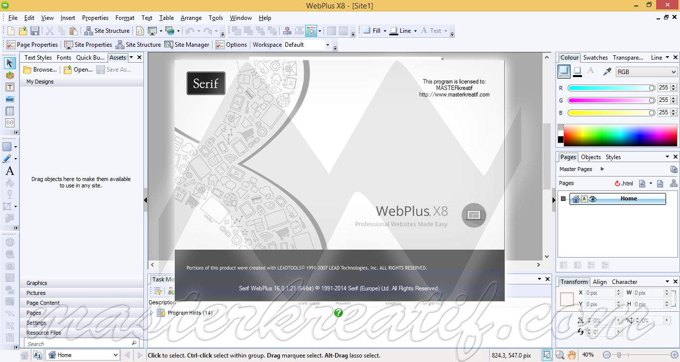Open the QuickShape flyout arrow
The image size is (680, 362).
15,147
